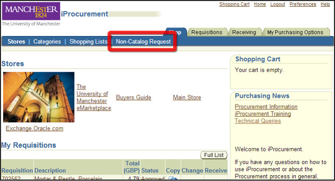The width and height of the screenshot is (335, 181).
Task: Open The University of Manchester eMarketplace link
Action: click(94, 97)
